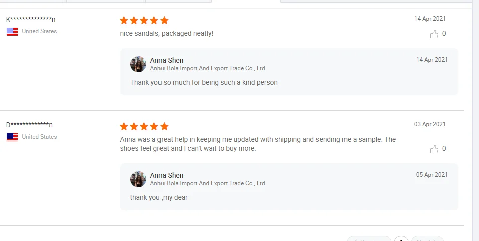The height and width of the screenshot is (241, 479).
Task: Like the review about shipping updates
Action: tap(434, 149)
